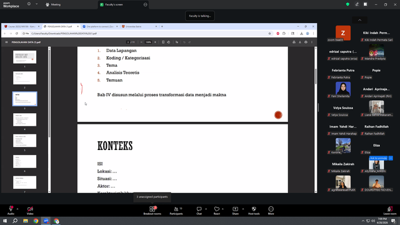400x225 pixels.
Task: Open the browser Extensions puzzle icon
Action: [284, 33]
